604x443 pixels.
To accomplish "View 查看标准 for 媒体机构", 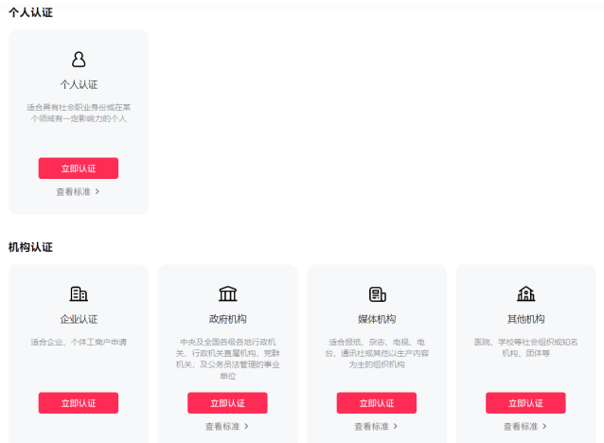I will click(377, 427).
